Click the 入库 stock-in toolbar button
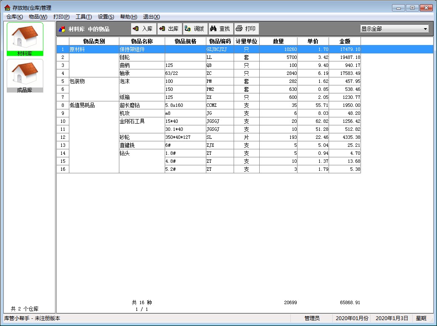 [x=143, y=29]
